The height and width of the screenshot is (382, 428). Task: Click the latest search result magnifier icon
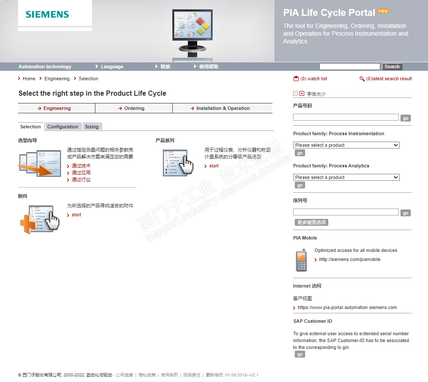tap(362, 79)
